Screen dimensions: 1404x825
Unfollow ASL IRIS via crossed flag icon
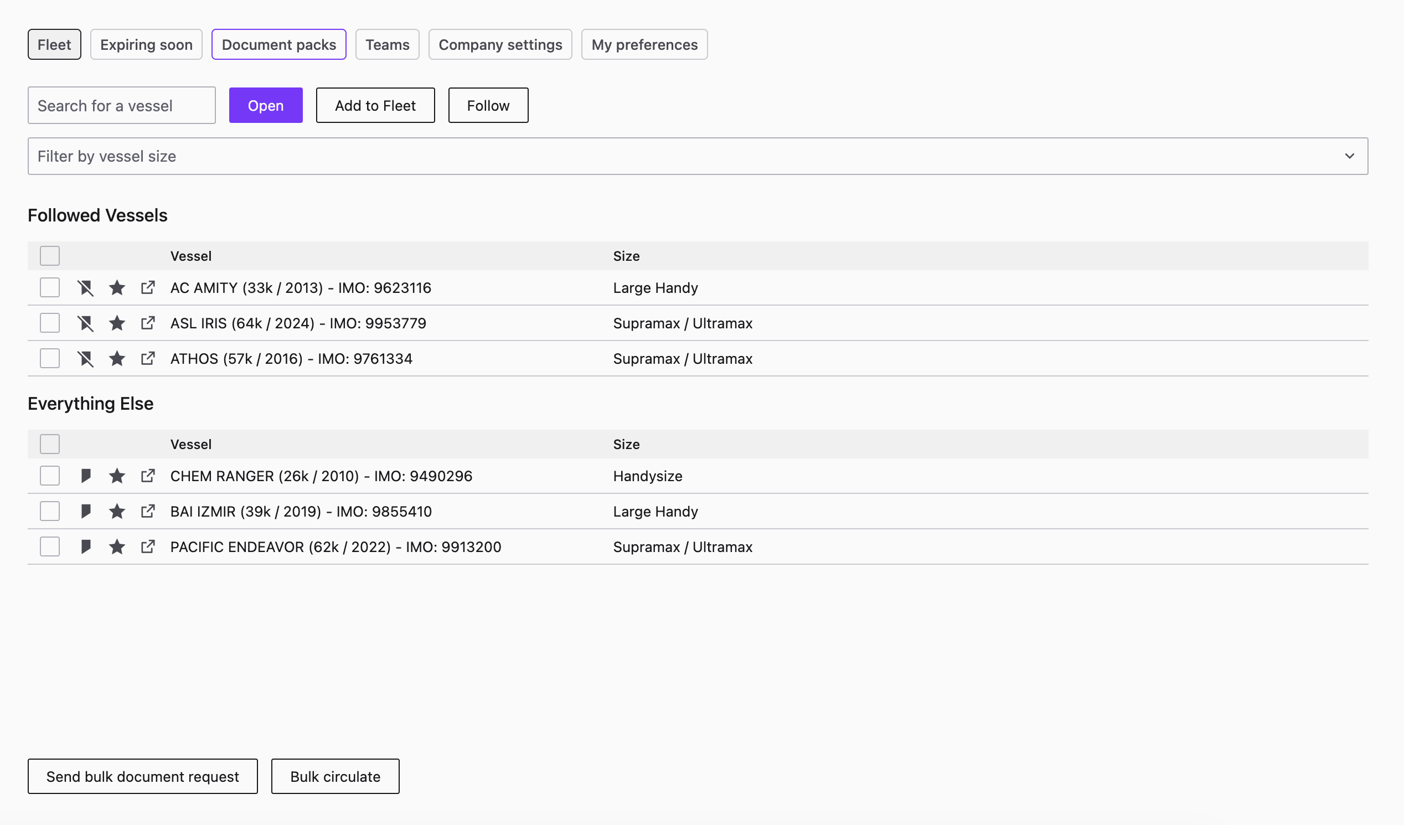click(85, 323)
